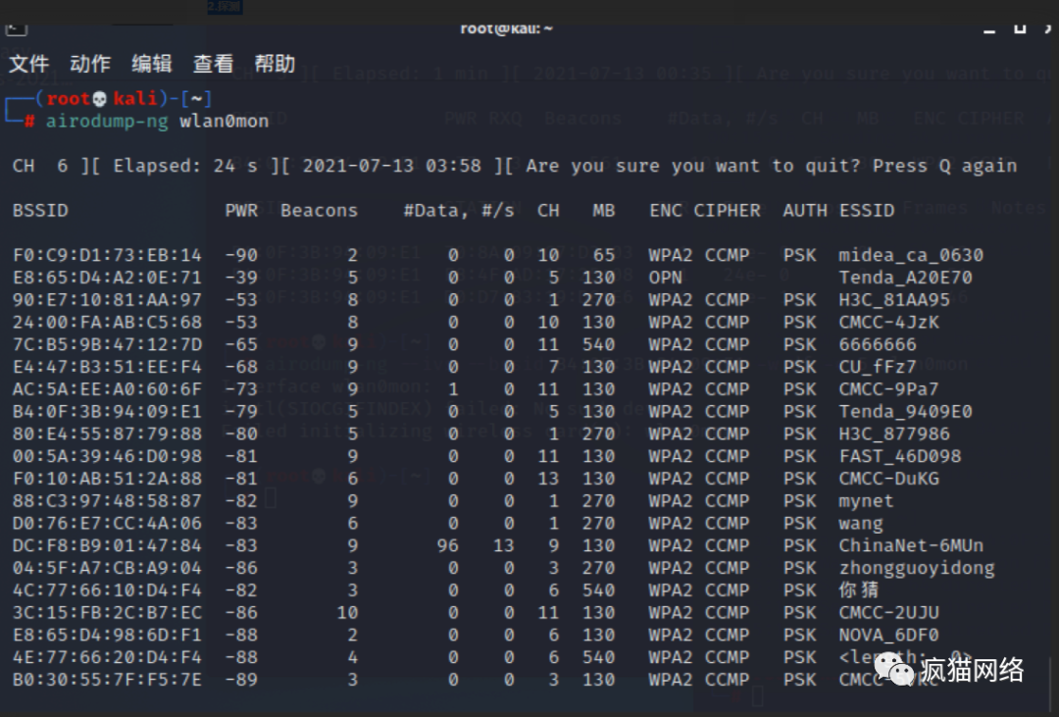
Task: Open the 文件 menu
Action: click(x=28, y=64)
